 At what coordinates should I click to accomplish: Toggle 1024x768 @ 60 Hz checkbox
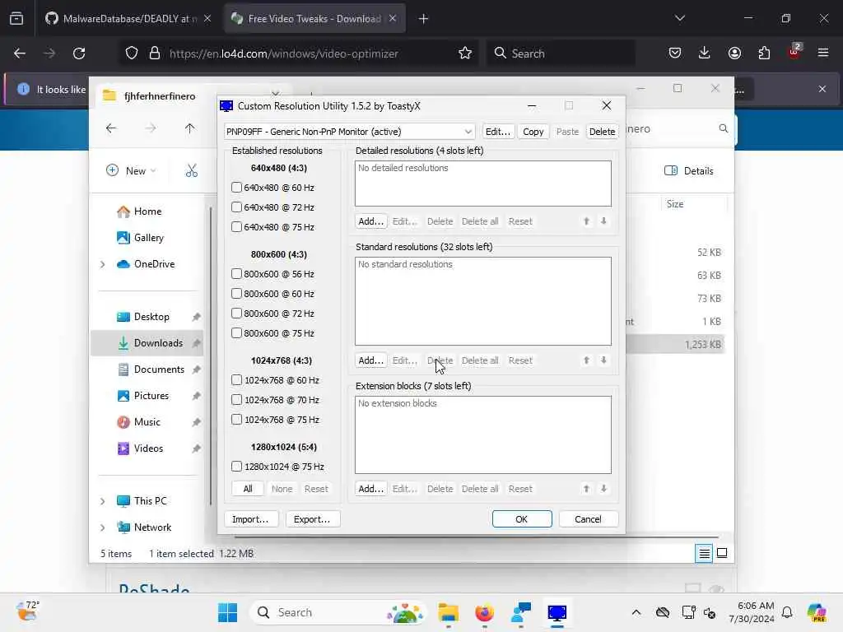(x=236, y=380)
